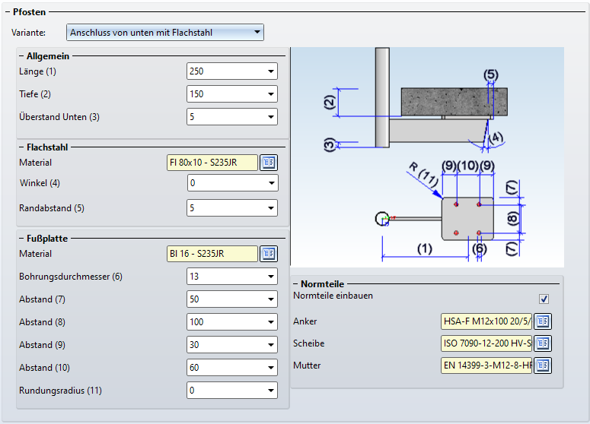
Task: Expand Randabstand (5) dropdown
Action: click(271, 208)
